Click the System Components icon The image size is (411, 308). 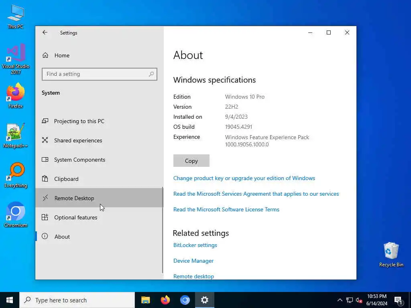[45, 159]
